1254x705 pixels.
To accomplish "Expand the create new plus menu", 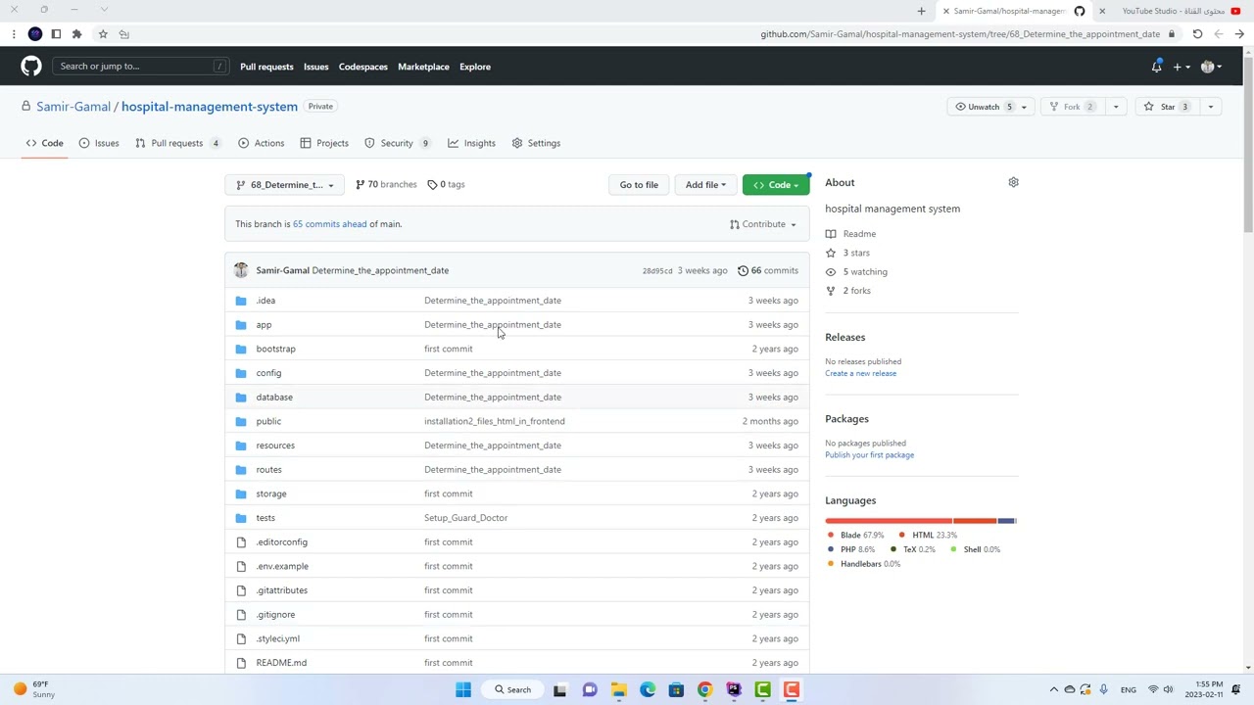I will pos(1181,67).
